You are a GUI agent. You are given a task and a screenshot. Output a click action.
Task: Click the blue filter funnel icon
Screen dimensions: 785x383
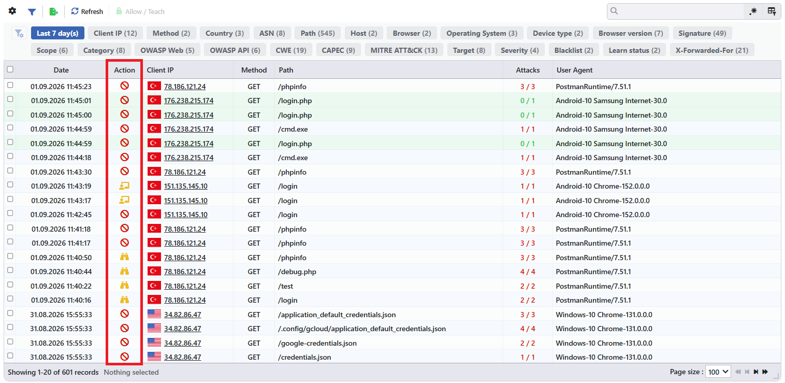pyautogui.click(x=32, y=11)
